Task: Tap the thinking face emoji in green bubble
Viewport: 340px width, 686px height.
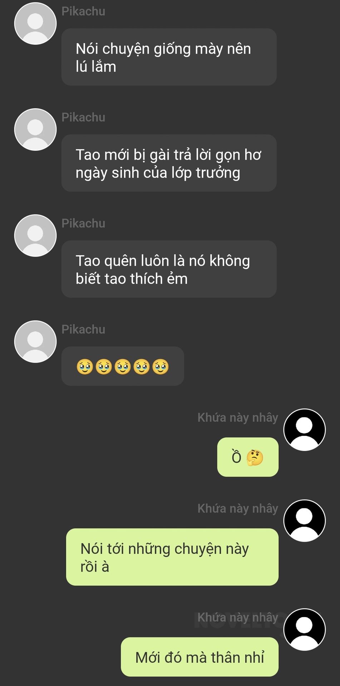Action: (x=255, y=458)
